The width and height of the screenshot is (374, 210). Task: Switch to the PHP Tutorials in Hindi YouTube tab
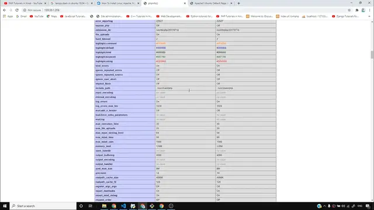click(x=25, y=3)
